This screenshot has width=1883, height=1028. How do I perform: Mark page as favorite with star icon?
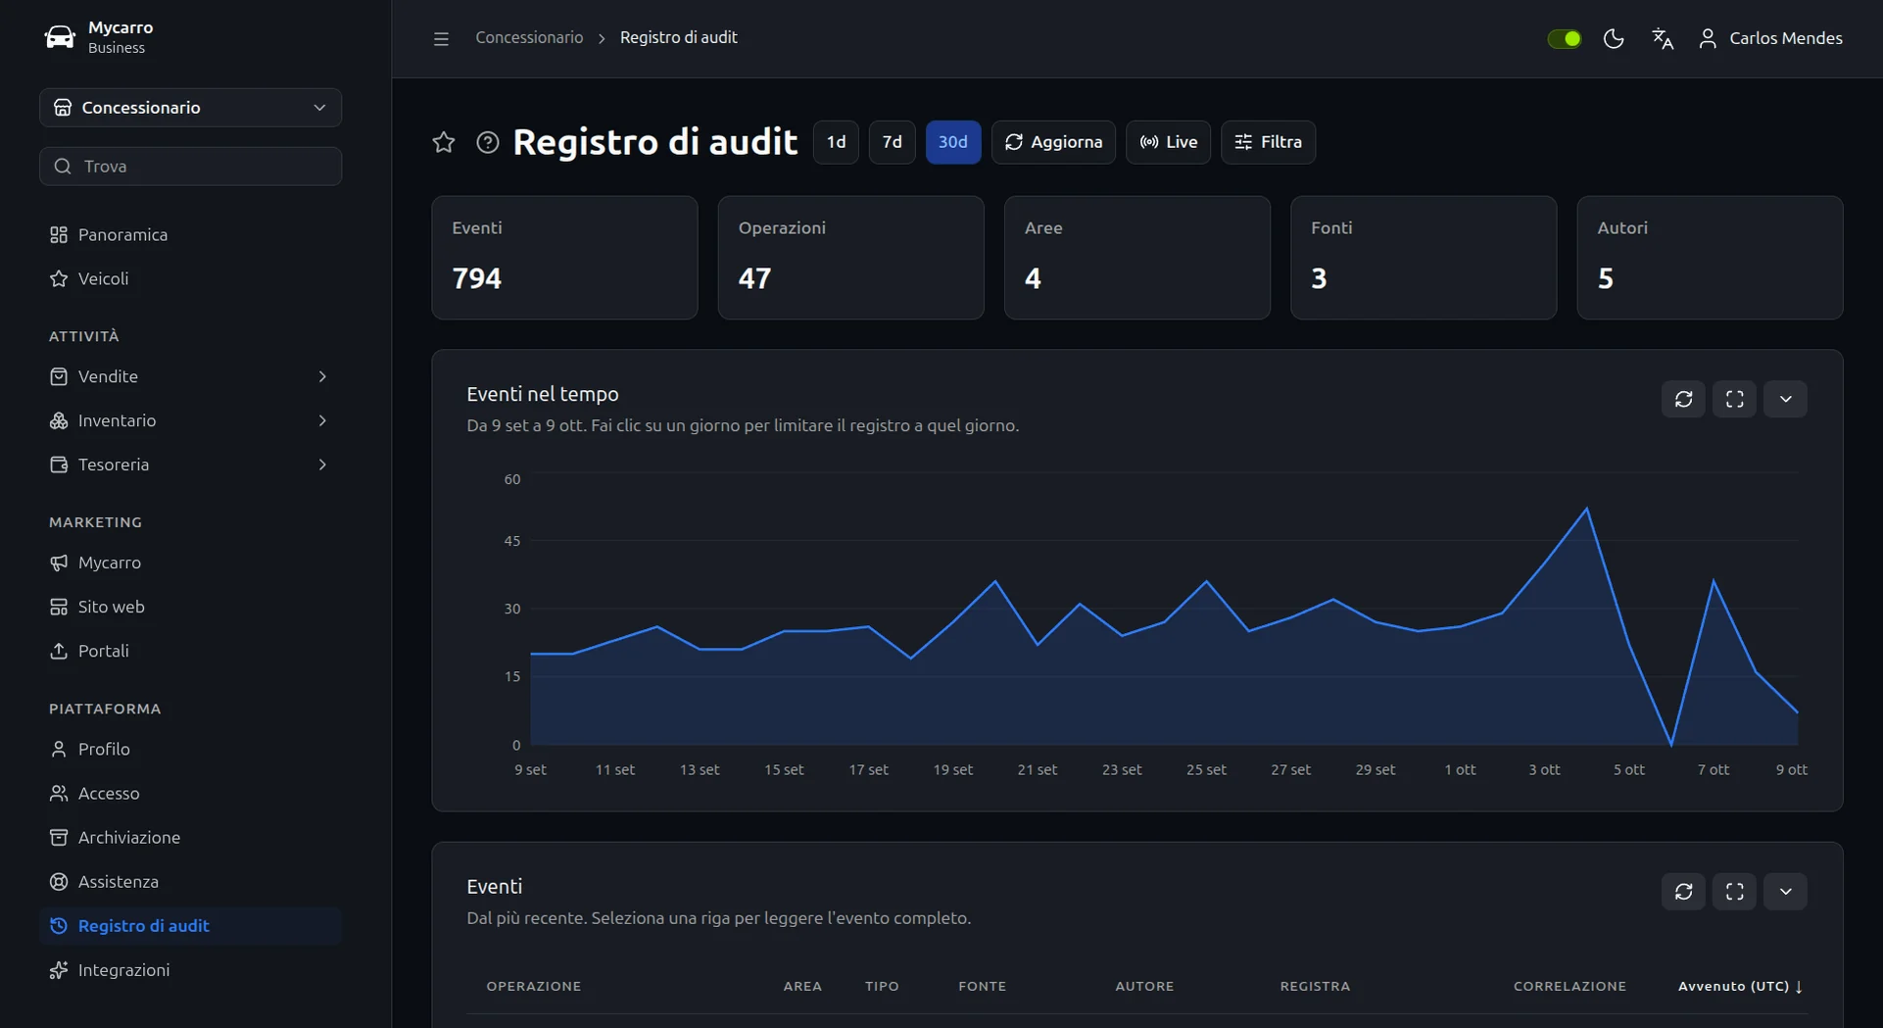tap(444, 142)
